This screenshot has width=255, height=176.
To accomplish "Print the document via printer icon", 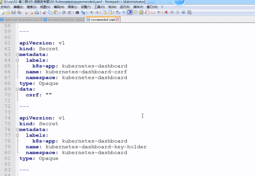I will [37, 12].
